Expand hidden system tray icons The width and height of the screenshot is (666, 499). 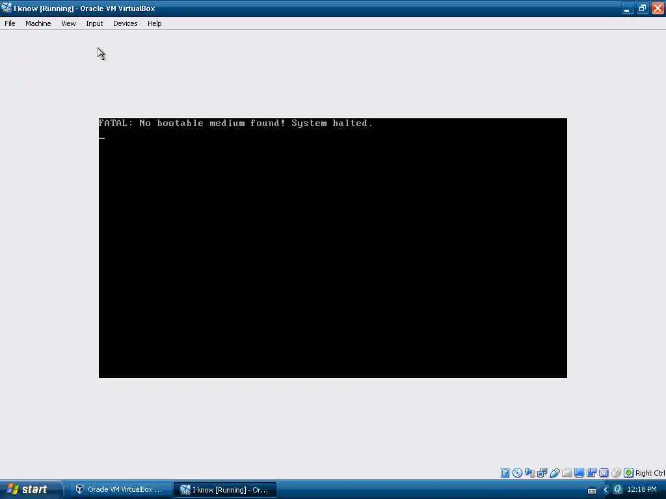pos(606,490)
